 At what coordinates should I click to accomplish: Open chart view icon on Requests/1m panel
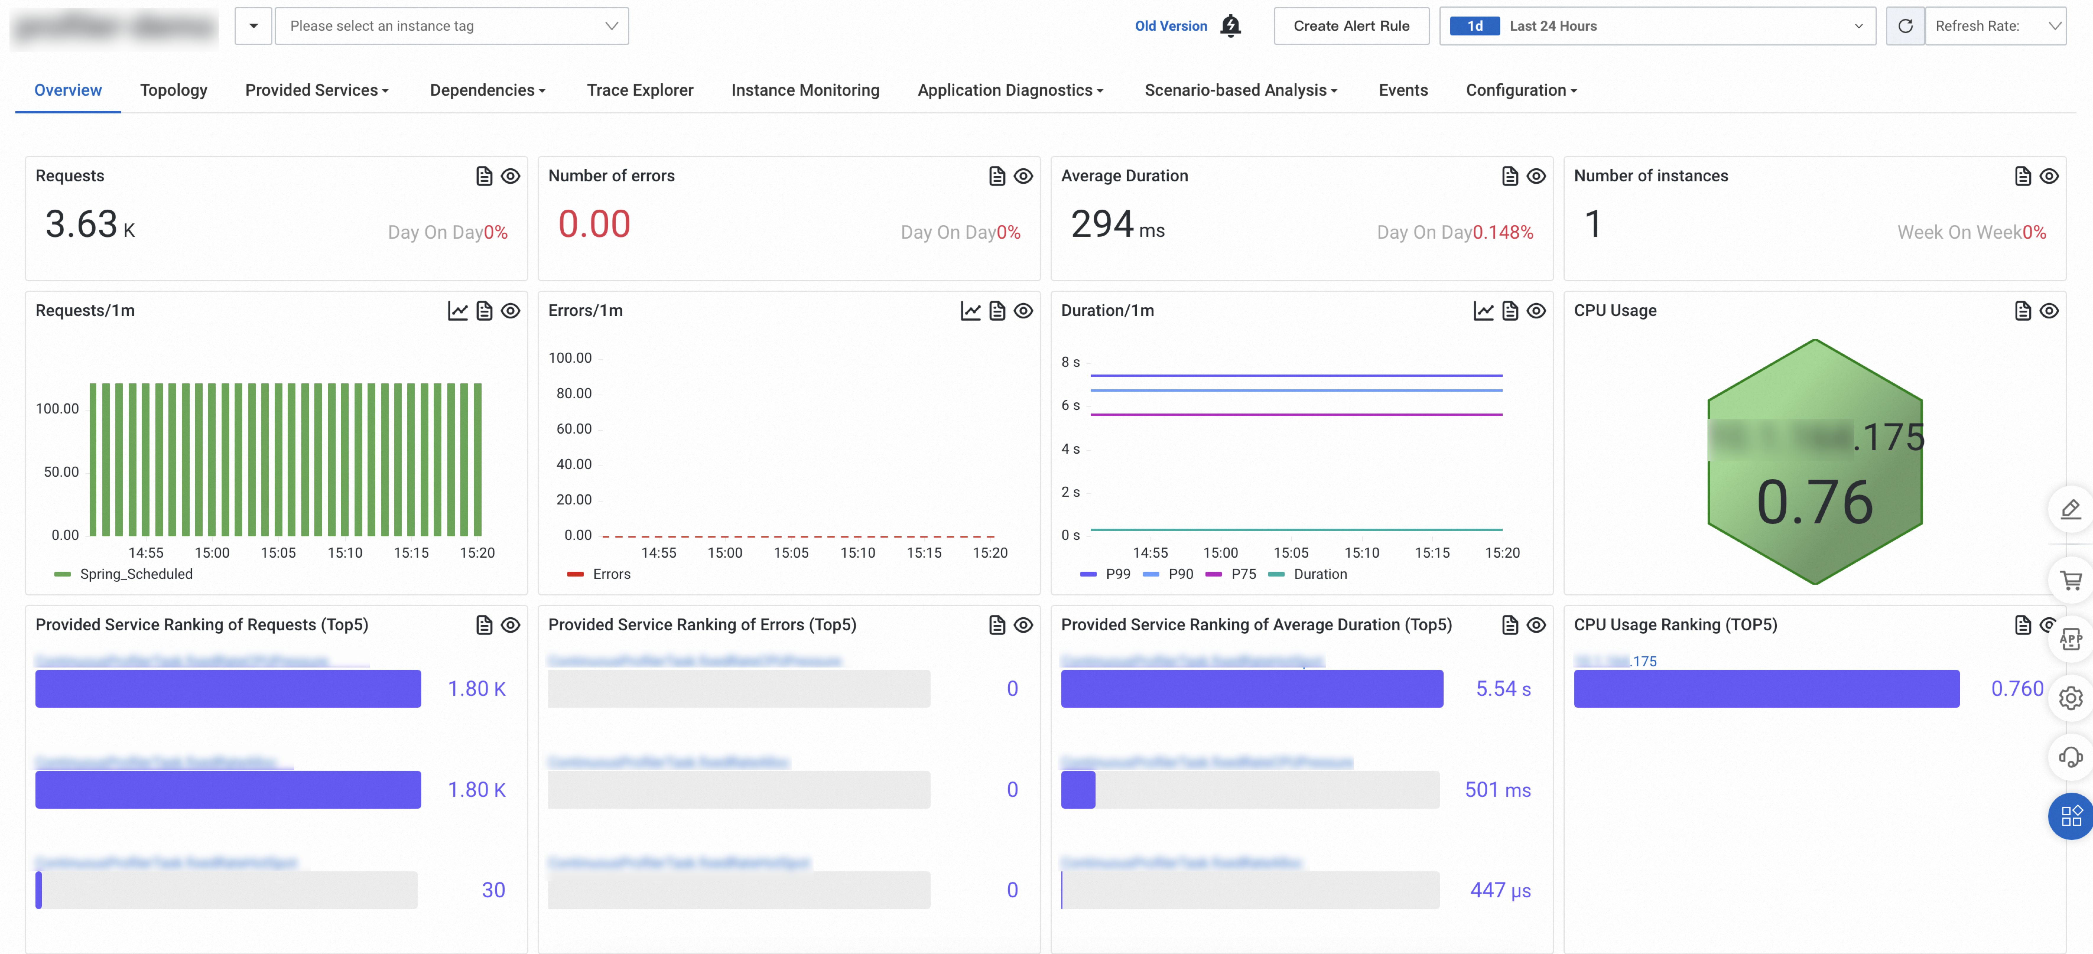(458, 311)
